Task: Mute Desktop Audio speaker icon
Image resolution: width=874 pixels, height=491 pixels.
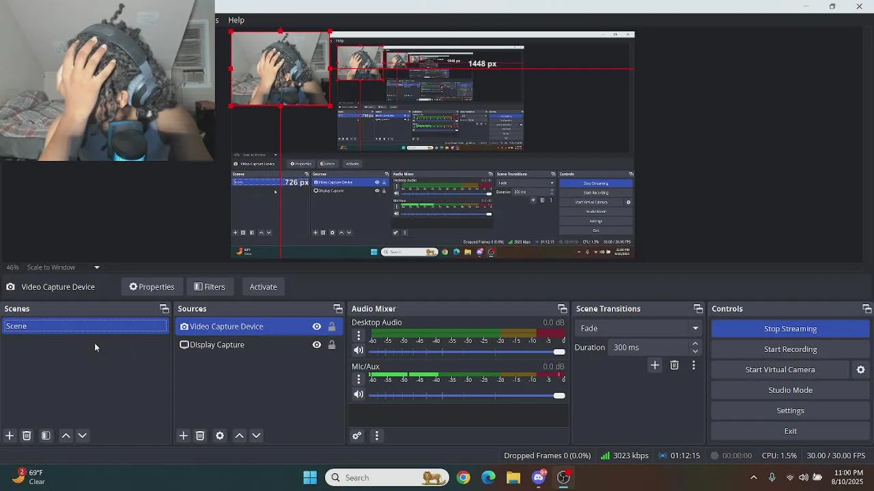Action: 358,351
